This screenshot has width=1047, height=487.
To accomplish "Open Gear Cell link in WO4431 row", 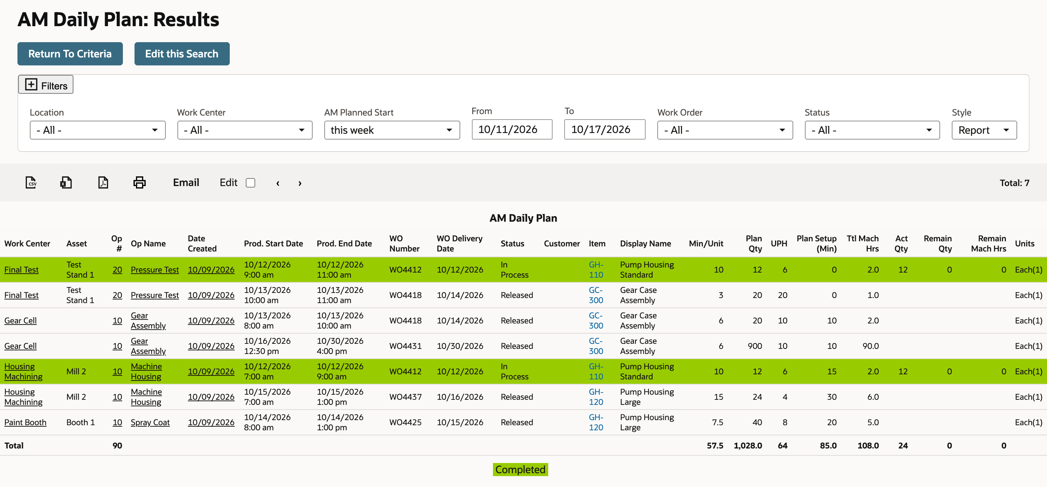I will pos(20,346).
